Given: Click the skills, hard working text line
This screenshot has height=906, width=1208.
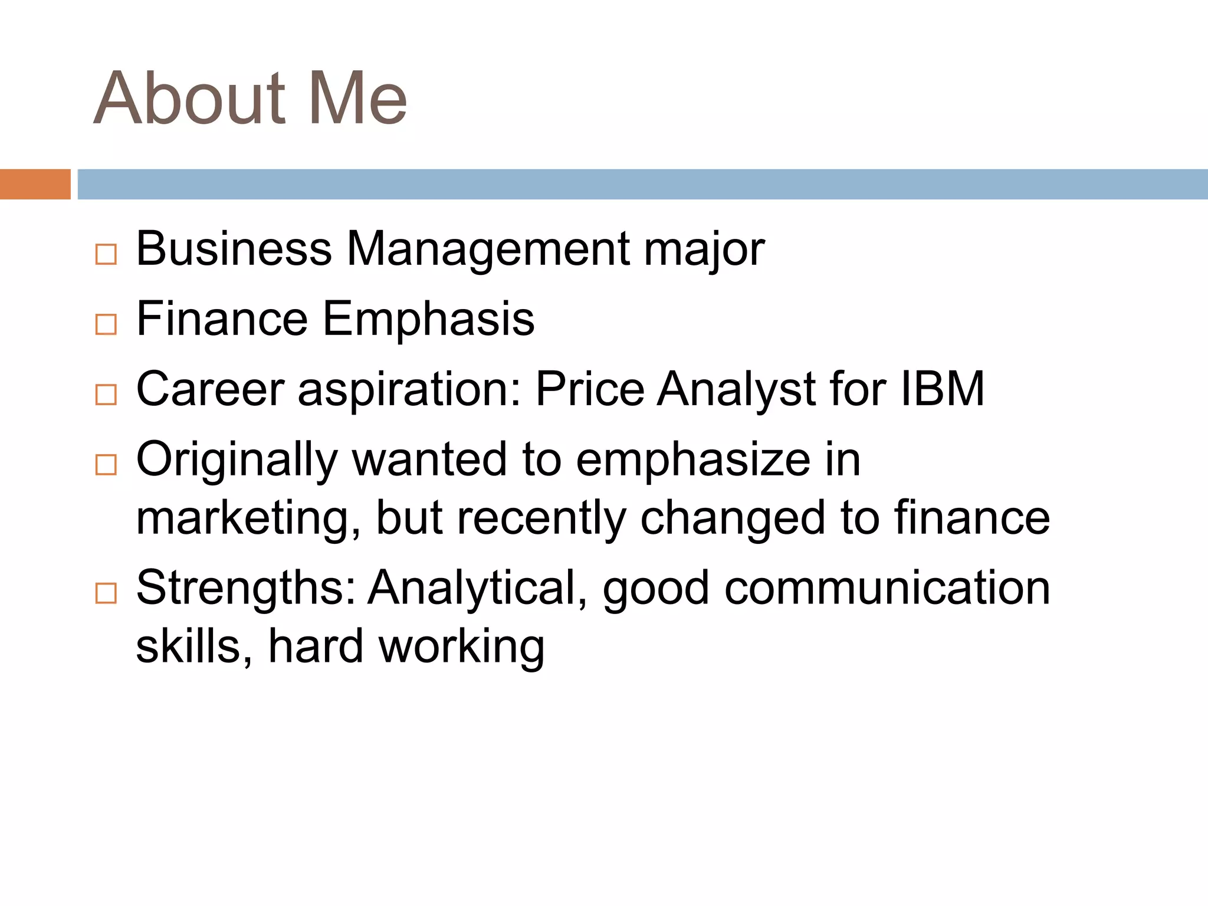Looking at the screenshot, I should point(340,646).
